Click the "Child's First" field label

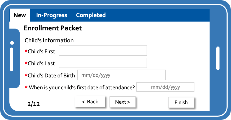pos(41,51)
